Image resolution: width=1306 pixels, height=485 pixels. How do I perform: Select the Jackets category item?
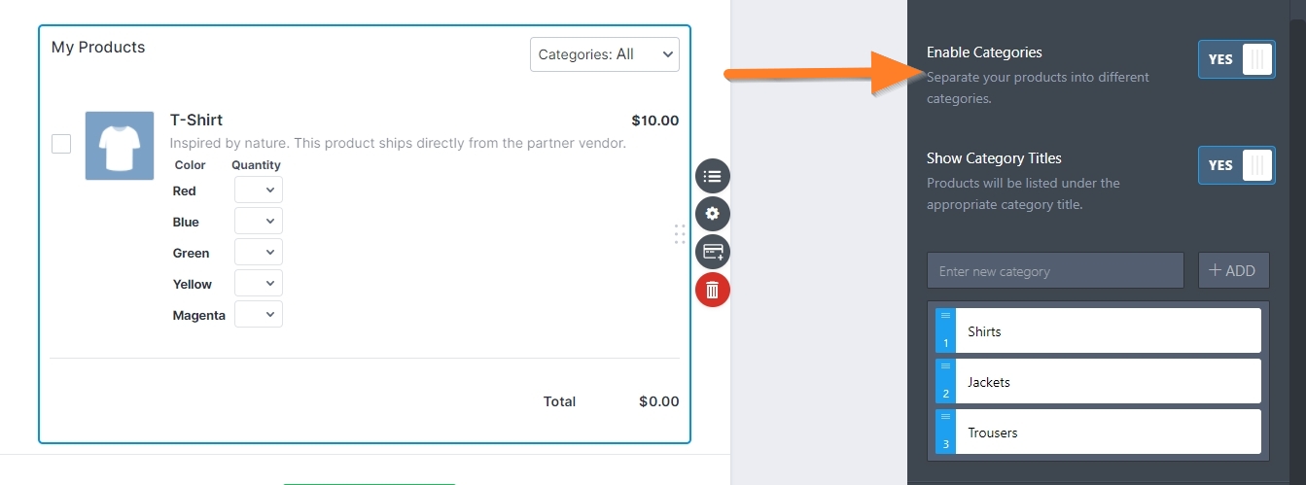point(1108,381)
